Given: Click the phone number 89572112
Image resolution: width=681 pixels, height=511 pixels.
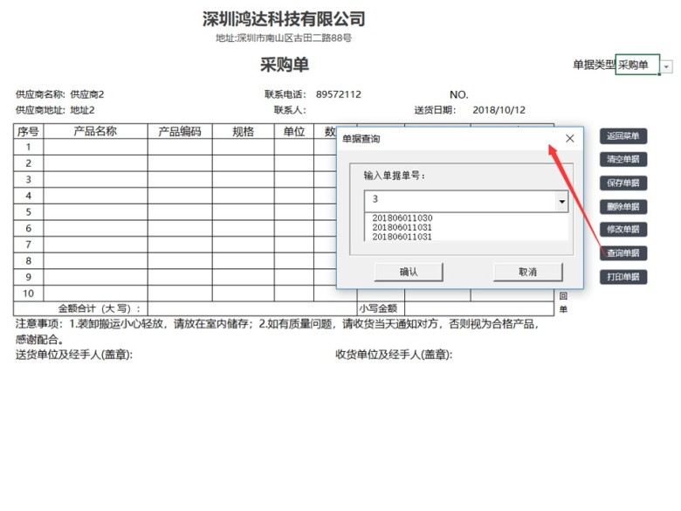Looking at the screenshot, I should tap(339, 94).
